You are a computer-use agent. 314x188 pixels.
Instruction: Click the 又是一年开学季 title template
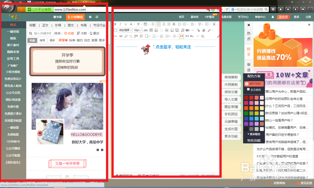tap(68, 164)
